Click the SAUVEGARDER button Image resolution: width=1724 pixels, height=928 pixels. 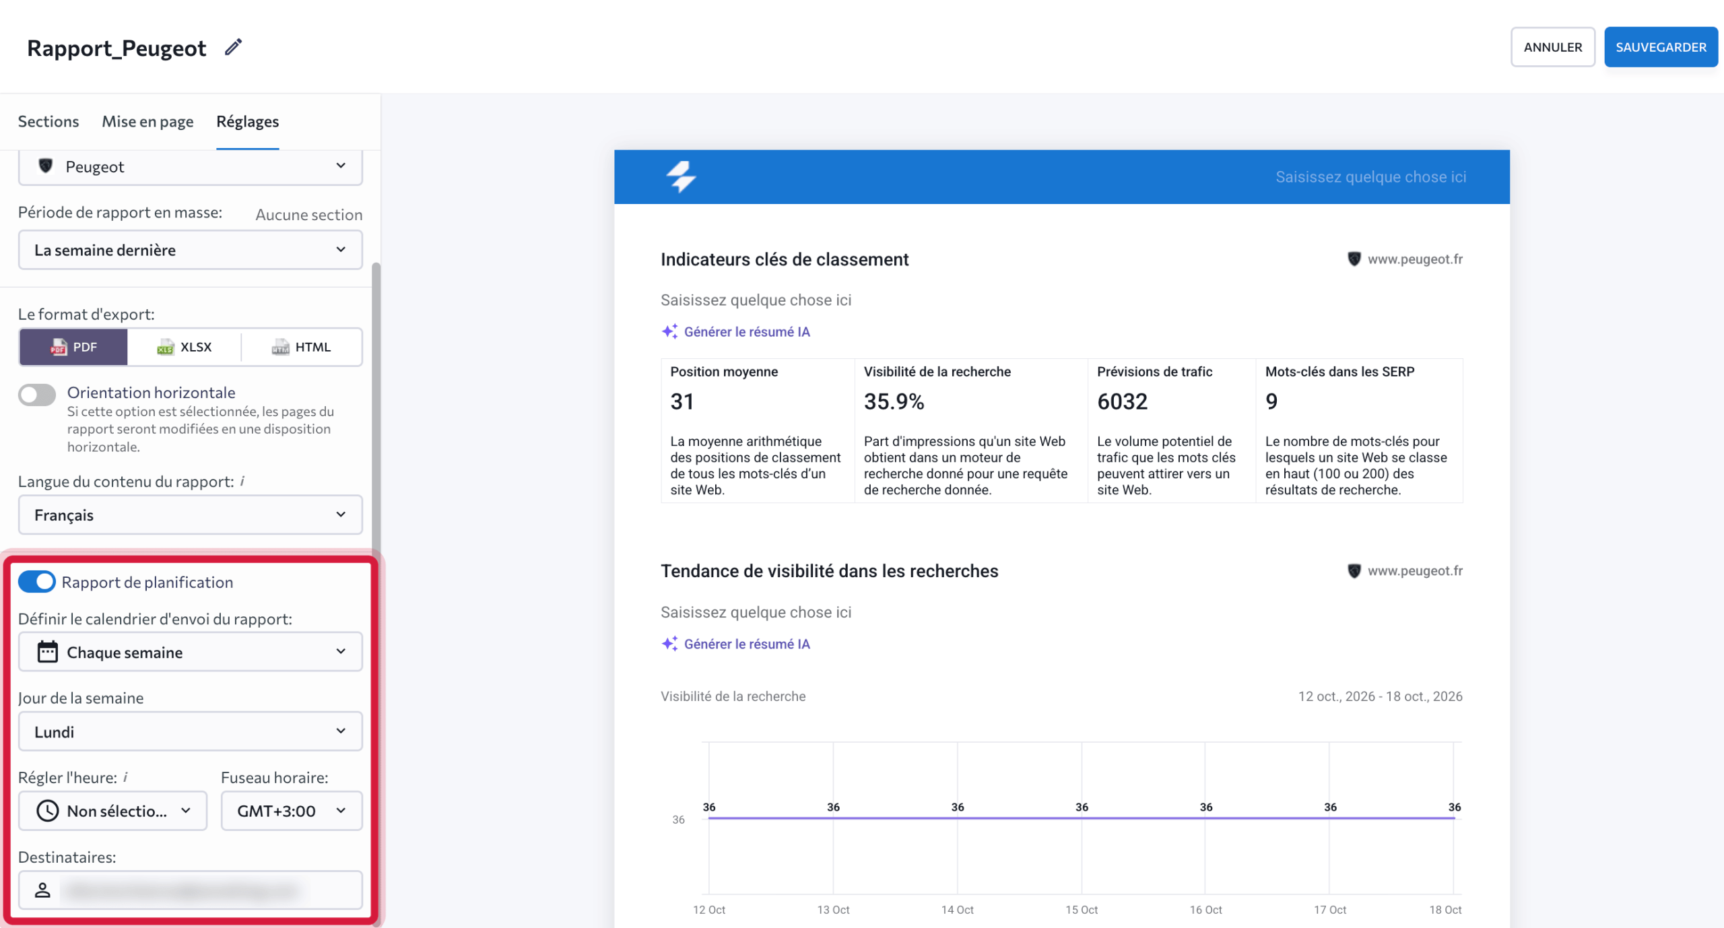[1661, 47]
